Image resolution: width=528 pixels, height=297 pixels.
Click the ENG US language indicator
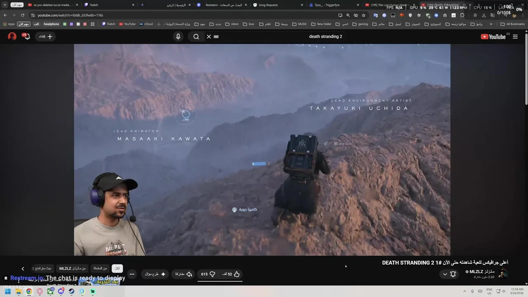tap(489, 291)
